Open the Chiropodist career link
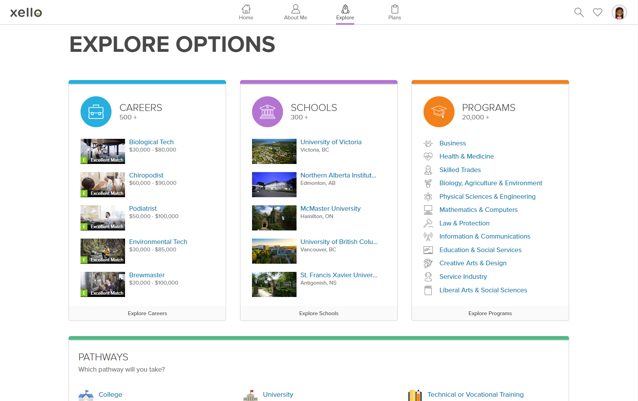This screenshot has width=638, height=401. pos(146,175)
